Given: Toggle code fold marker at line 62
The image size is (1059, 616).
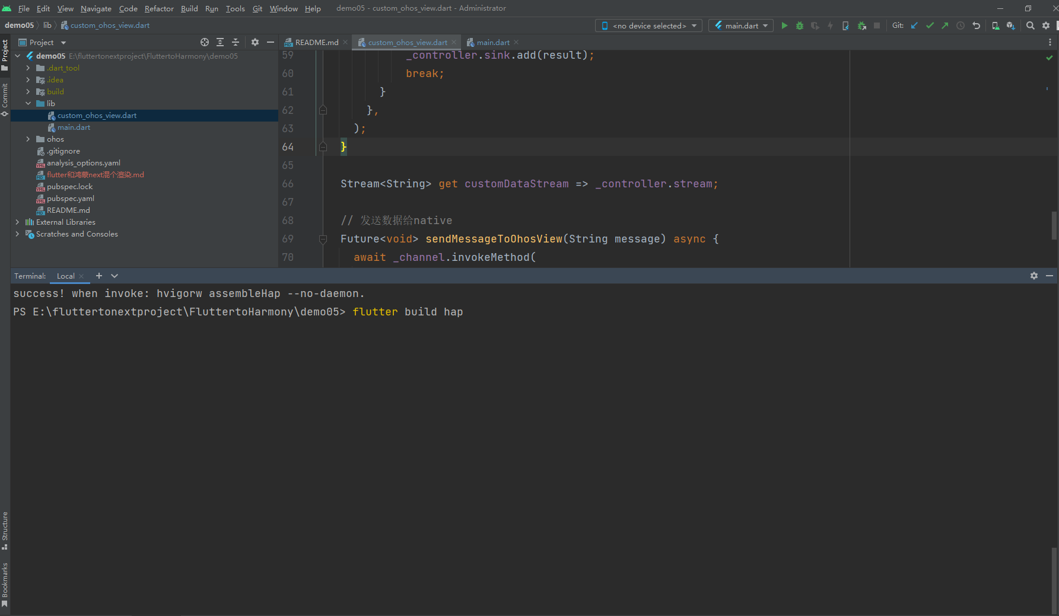Looking at the screenshot, I should coord(323,110).
